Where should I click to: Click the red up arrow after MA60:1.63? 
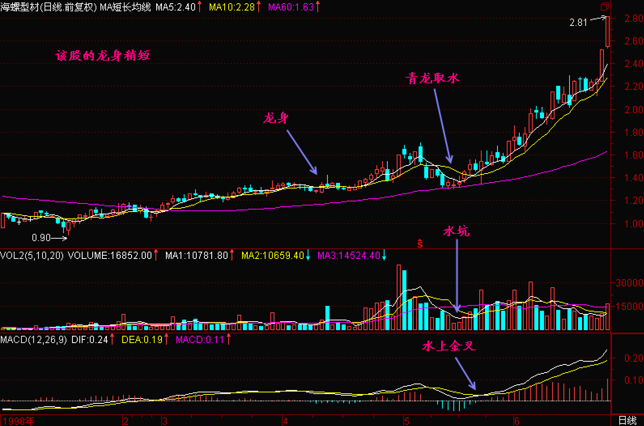coord(318,7)
